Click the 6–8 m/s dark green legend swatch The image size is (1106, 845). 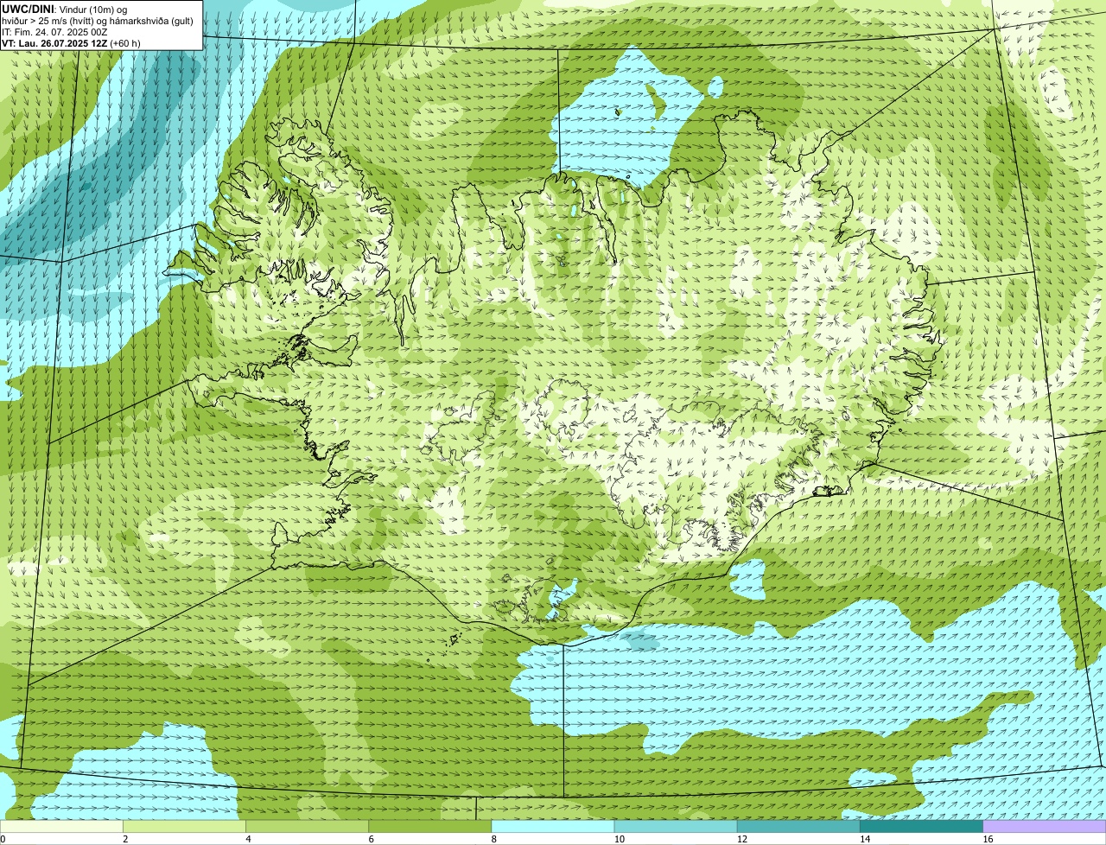429,827
